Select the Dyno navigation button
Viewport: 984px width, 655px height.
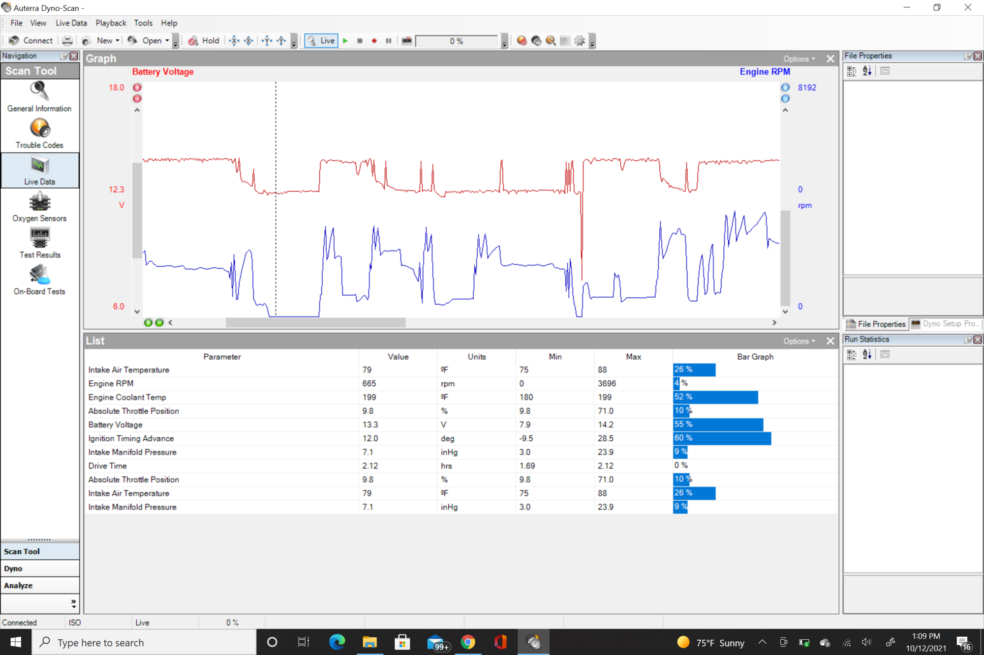39,569
